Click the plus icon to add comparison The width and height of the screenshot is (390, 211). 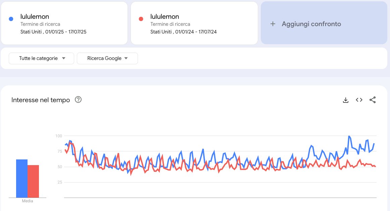pyautogui.click(x=273, y=24)
